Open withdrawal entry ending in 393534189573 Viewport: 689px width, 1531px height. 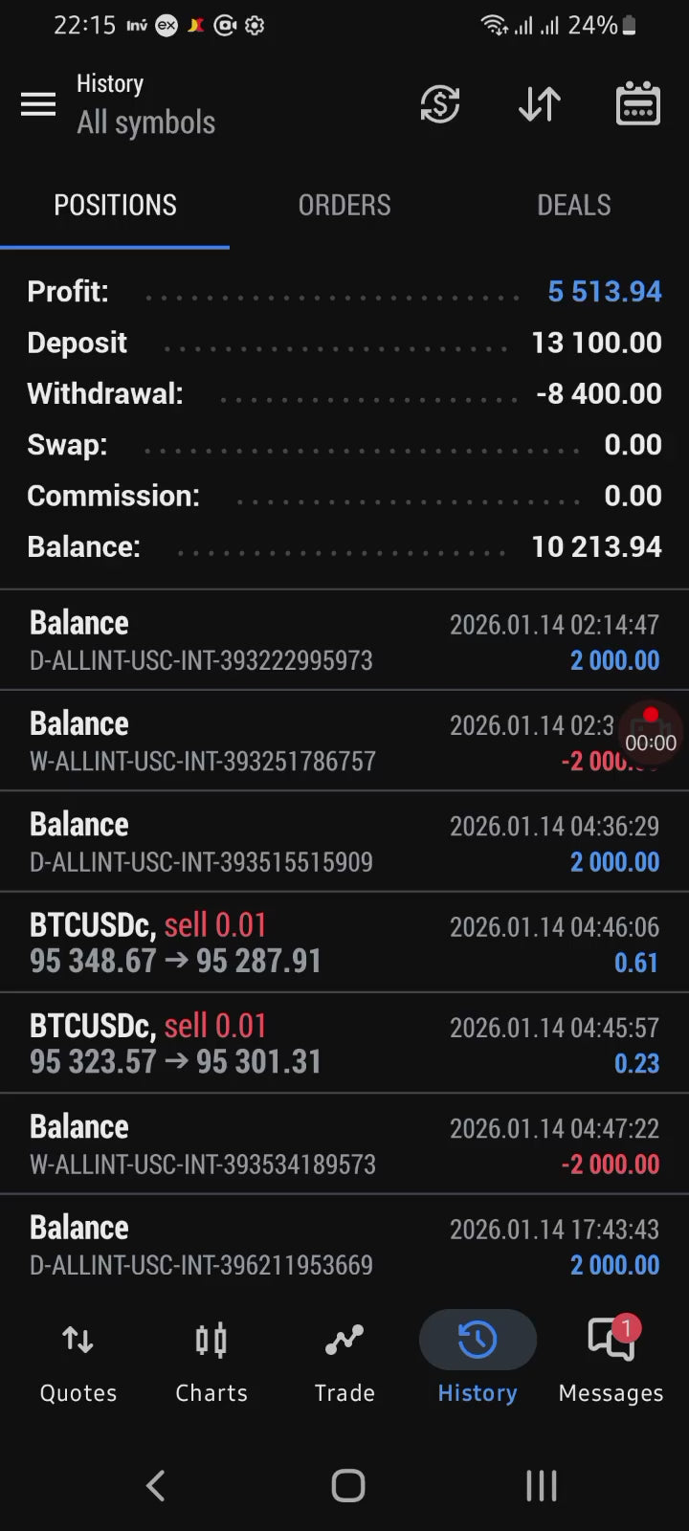[x=344, y=1144]
